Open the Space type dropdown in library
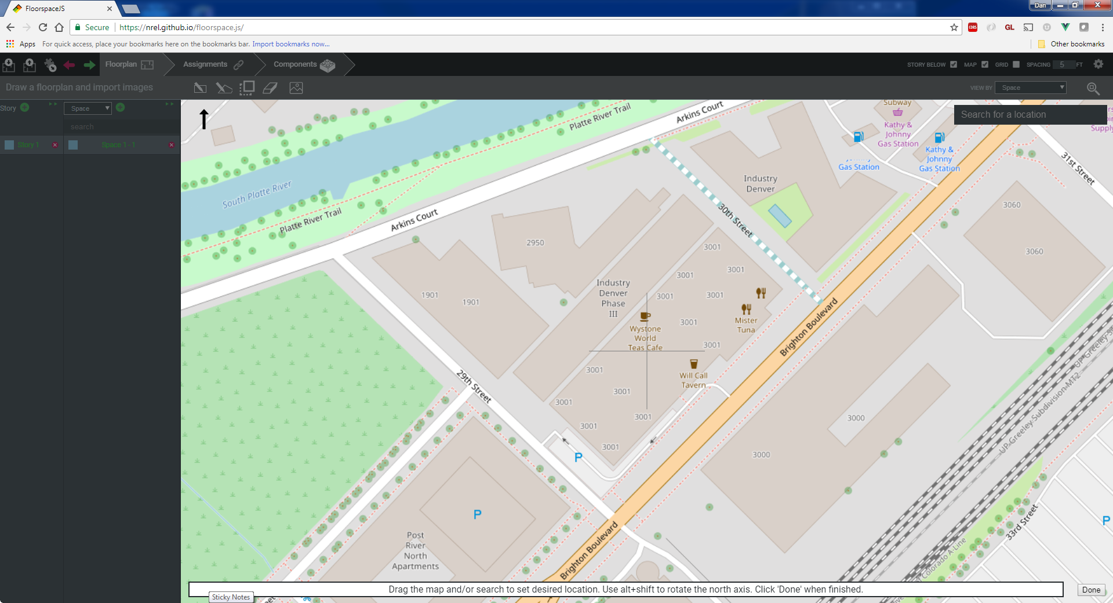 point(88,108)
